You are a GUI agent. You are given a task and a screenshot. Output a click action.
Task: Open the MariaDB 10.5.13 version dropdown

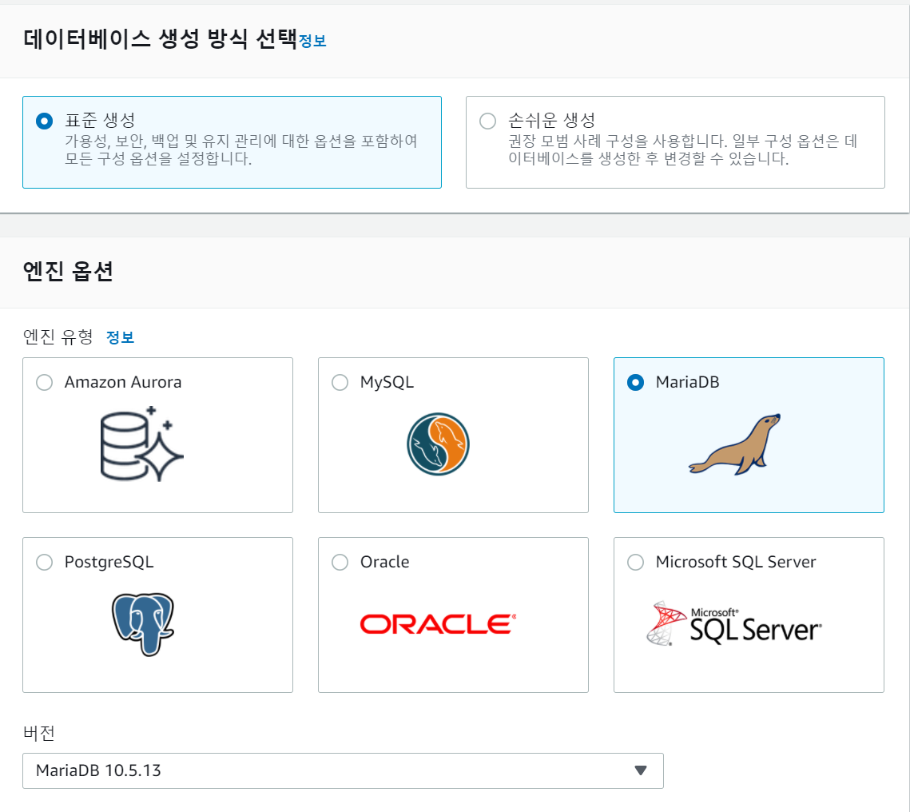point(343,770)
